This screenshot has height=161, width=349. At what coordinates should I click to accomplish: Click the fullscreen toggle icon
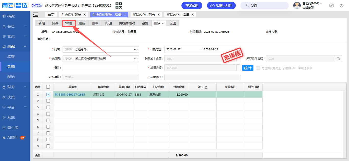pyautogui.click(x=331, y=5)
